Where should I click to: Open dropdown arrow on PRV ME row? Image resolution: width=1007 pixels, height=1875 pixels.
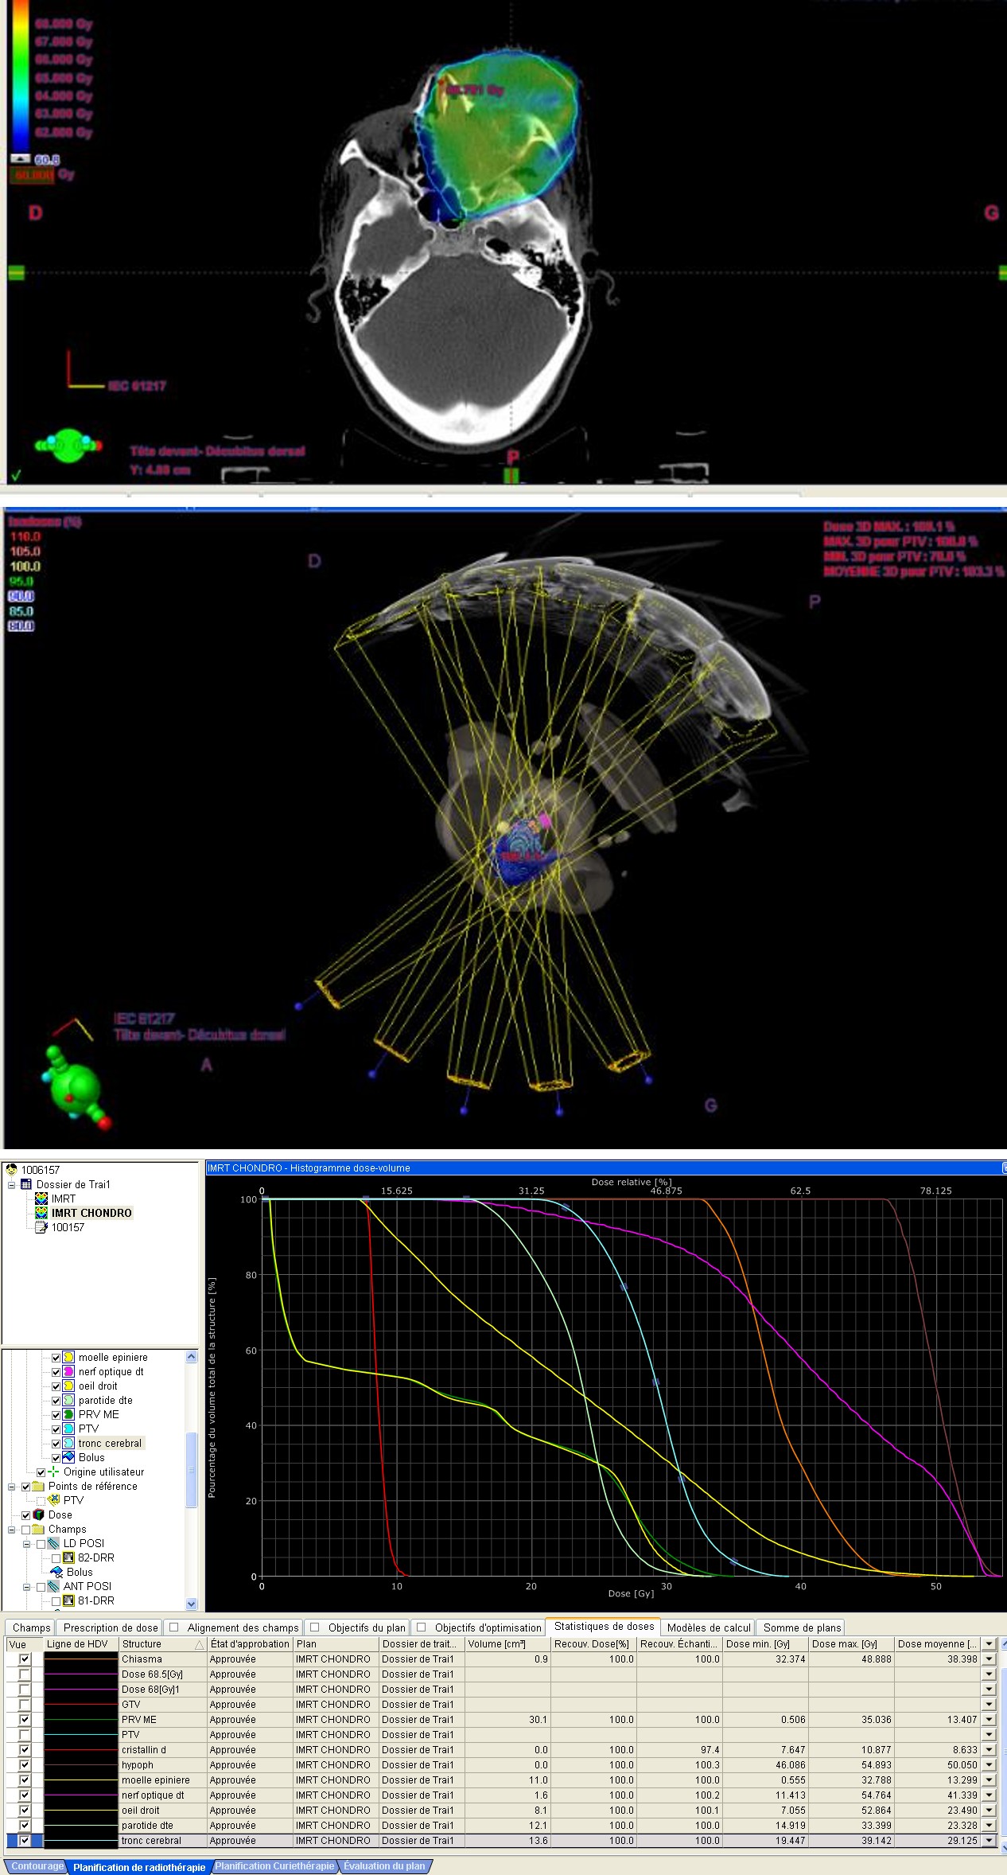click(989, 1720)
